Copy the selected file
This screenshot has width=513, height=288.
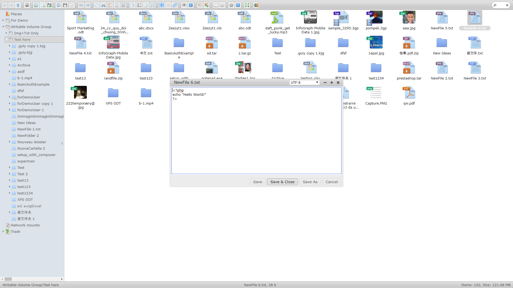[97, 5]
